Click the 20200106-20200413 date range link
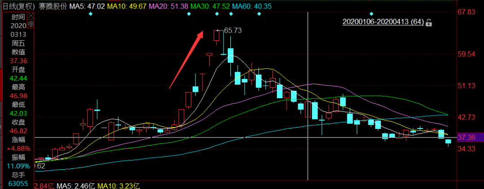The image size is (484, 189). tap(383, 21)
